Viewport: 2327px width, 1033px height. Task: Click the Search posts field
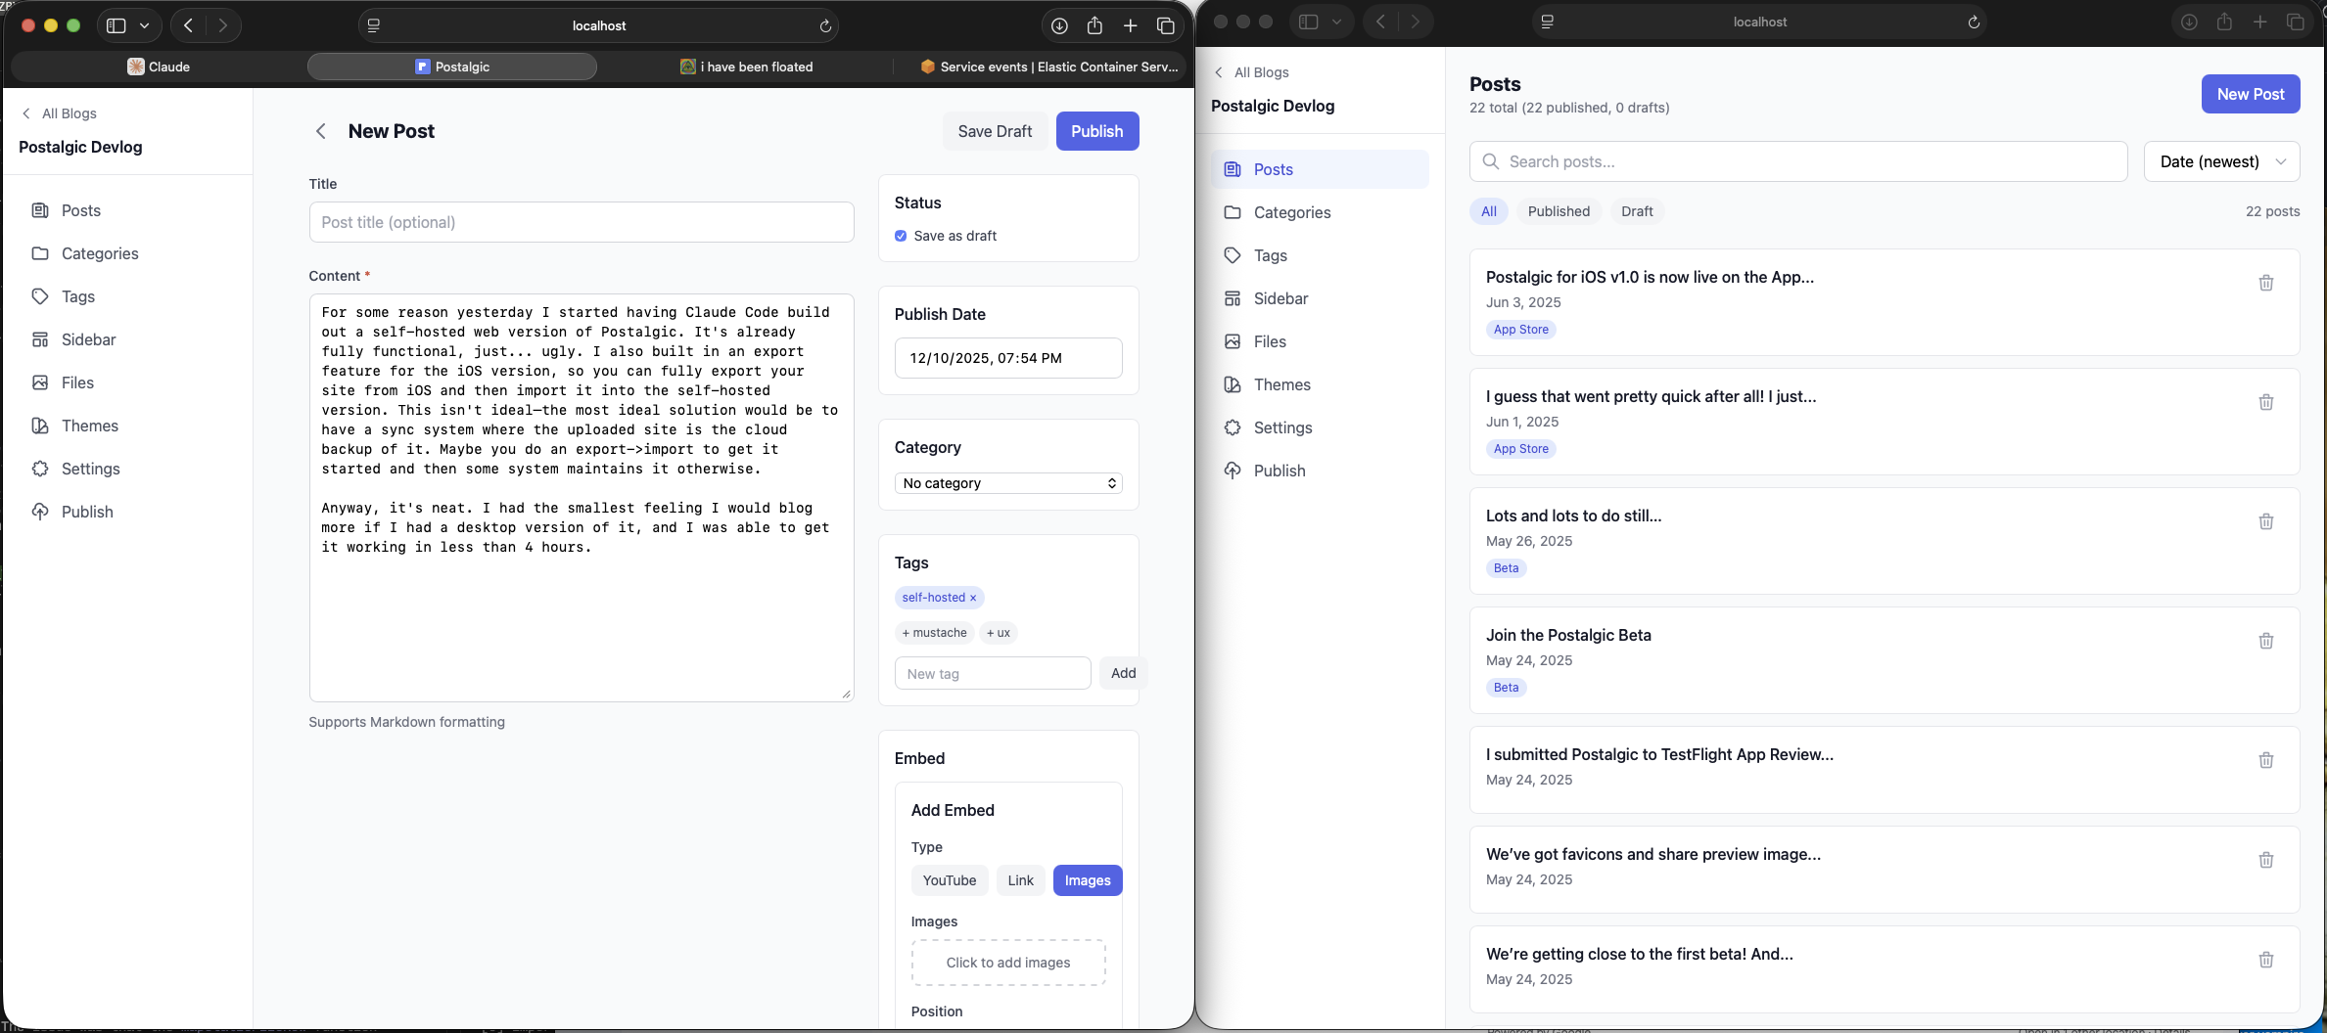point(1798,161)
